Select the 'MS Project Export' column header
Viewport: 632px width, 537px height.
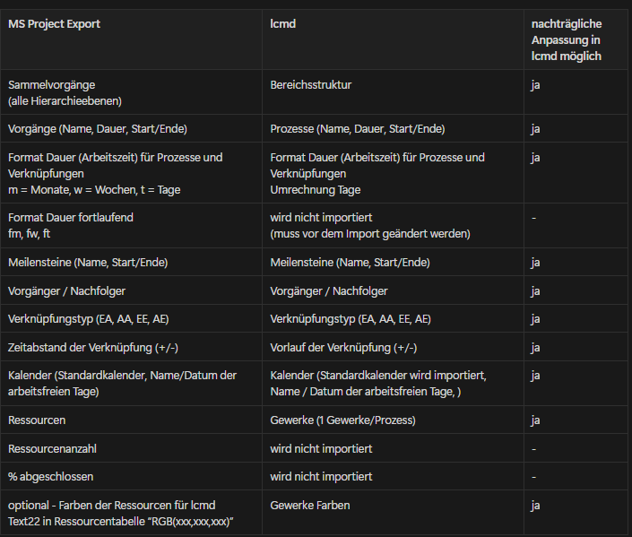tap(131, 39)
